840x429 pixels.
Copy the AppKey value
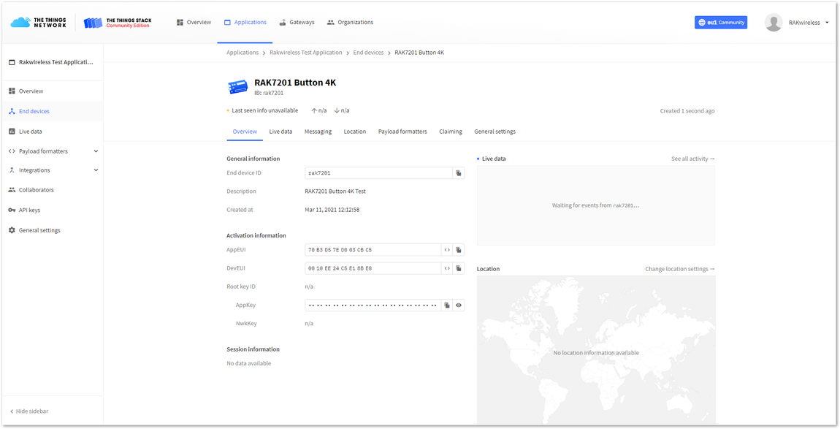447,305
